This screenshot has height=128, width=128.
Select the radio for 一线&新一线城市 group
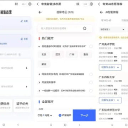[x=91, y=91]
